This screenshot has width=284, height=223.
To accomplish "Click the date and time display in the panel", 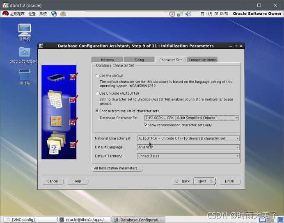I will point(214,14).
